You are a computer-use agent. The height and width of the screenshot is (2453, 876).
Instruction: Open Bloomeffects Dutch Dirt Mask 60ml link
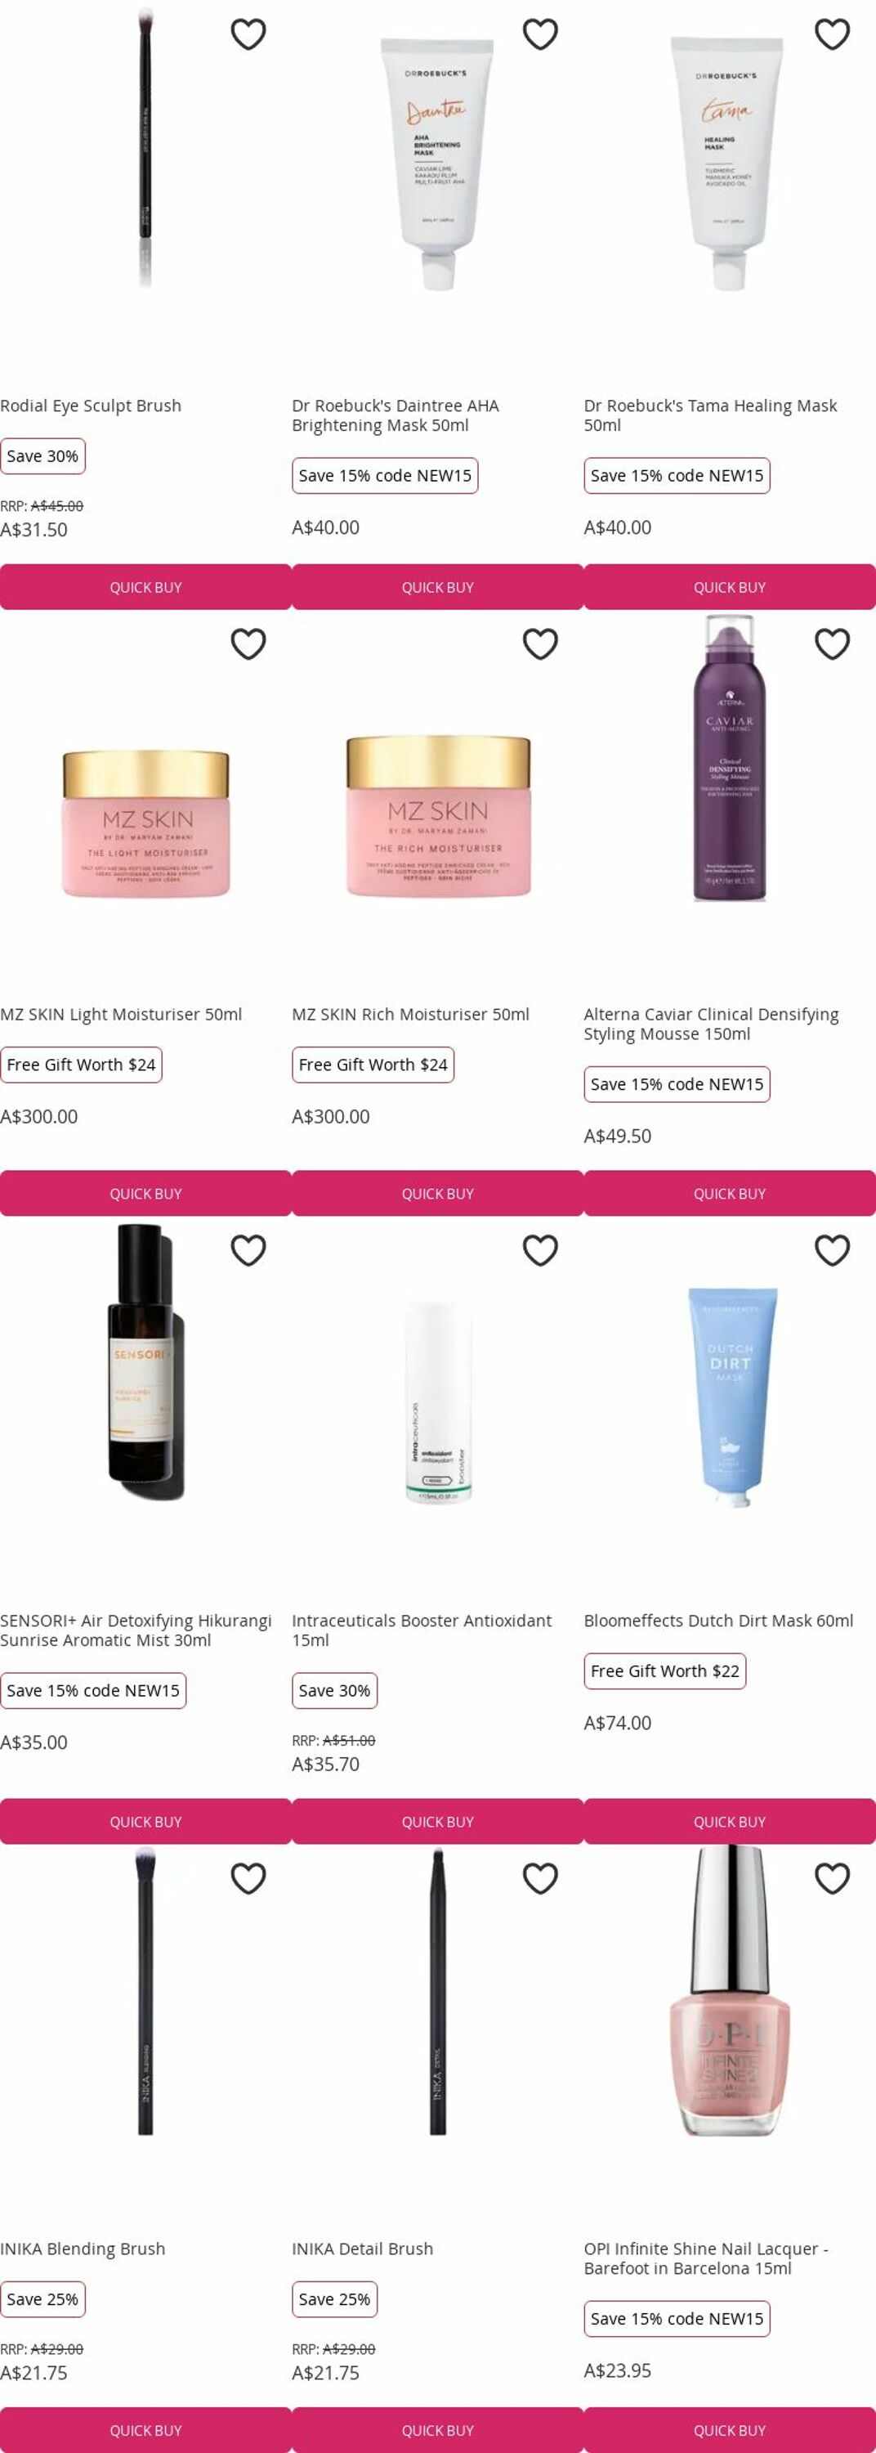[x=718, y=1620]
